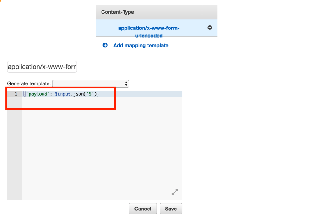Image resolution: width=318 pixels, height=216 pixels.
Task: Remove the application/x-www-form-urlencoded mapping template
Action: [210, 28]
